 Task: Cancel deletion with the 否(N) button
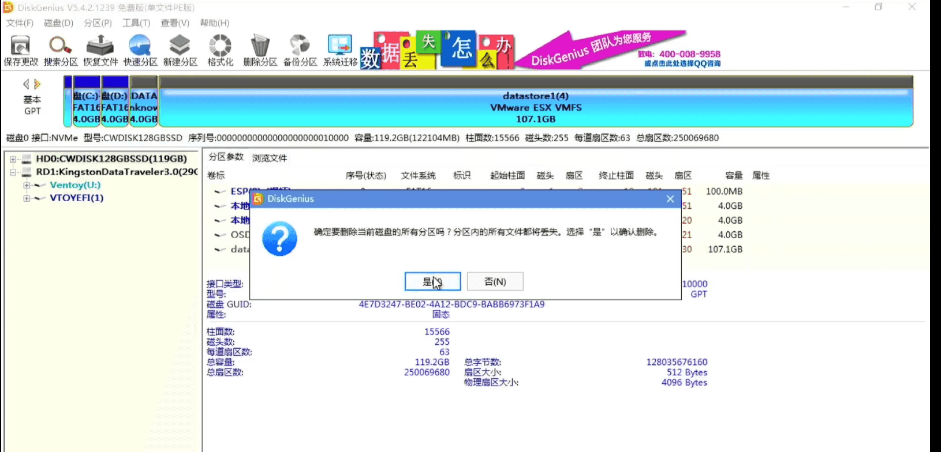point(495,281)
